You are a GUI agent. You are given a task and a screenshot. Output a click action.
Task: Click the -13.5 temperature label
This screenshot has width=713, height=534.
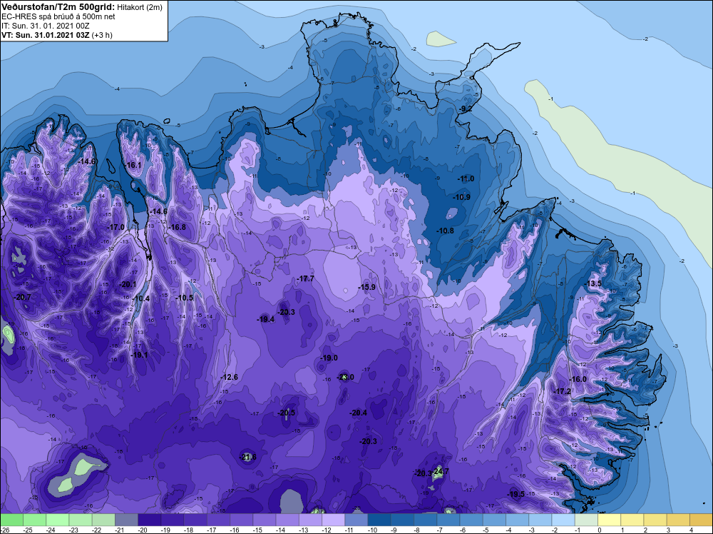(x=593, y=283)
